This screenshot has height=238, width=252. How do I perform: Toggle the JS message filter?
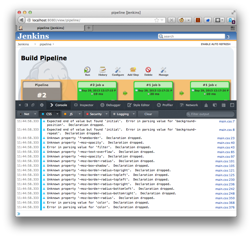69,114
